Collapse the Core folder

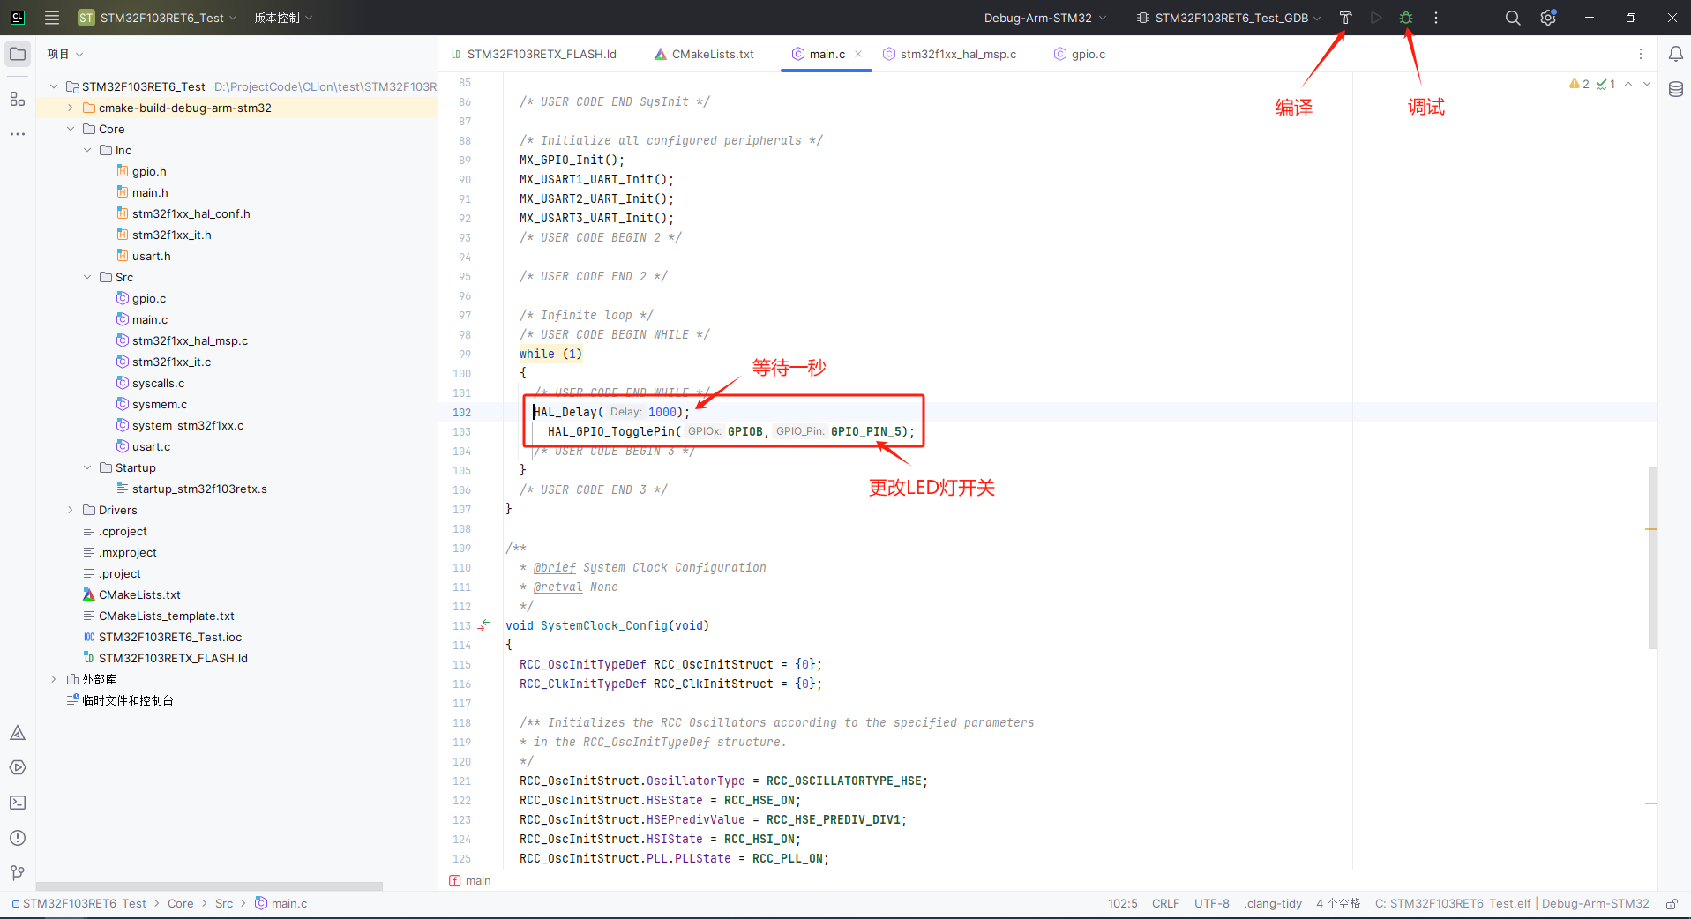pos(71,129)
